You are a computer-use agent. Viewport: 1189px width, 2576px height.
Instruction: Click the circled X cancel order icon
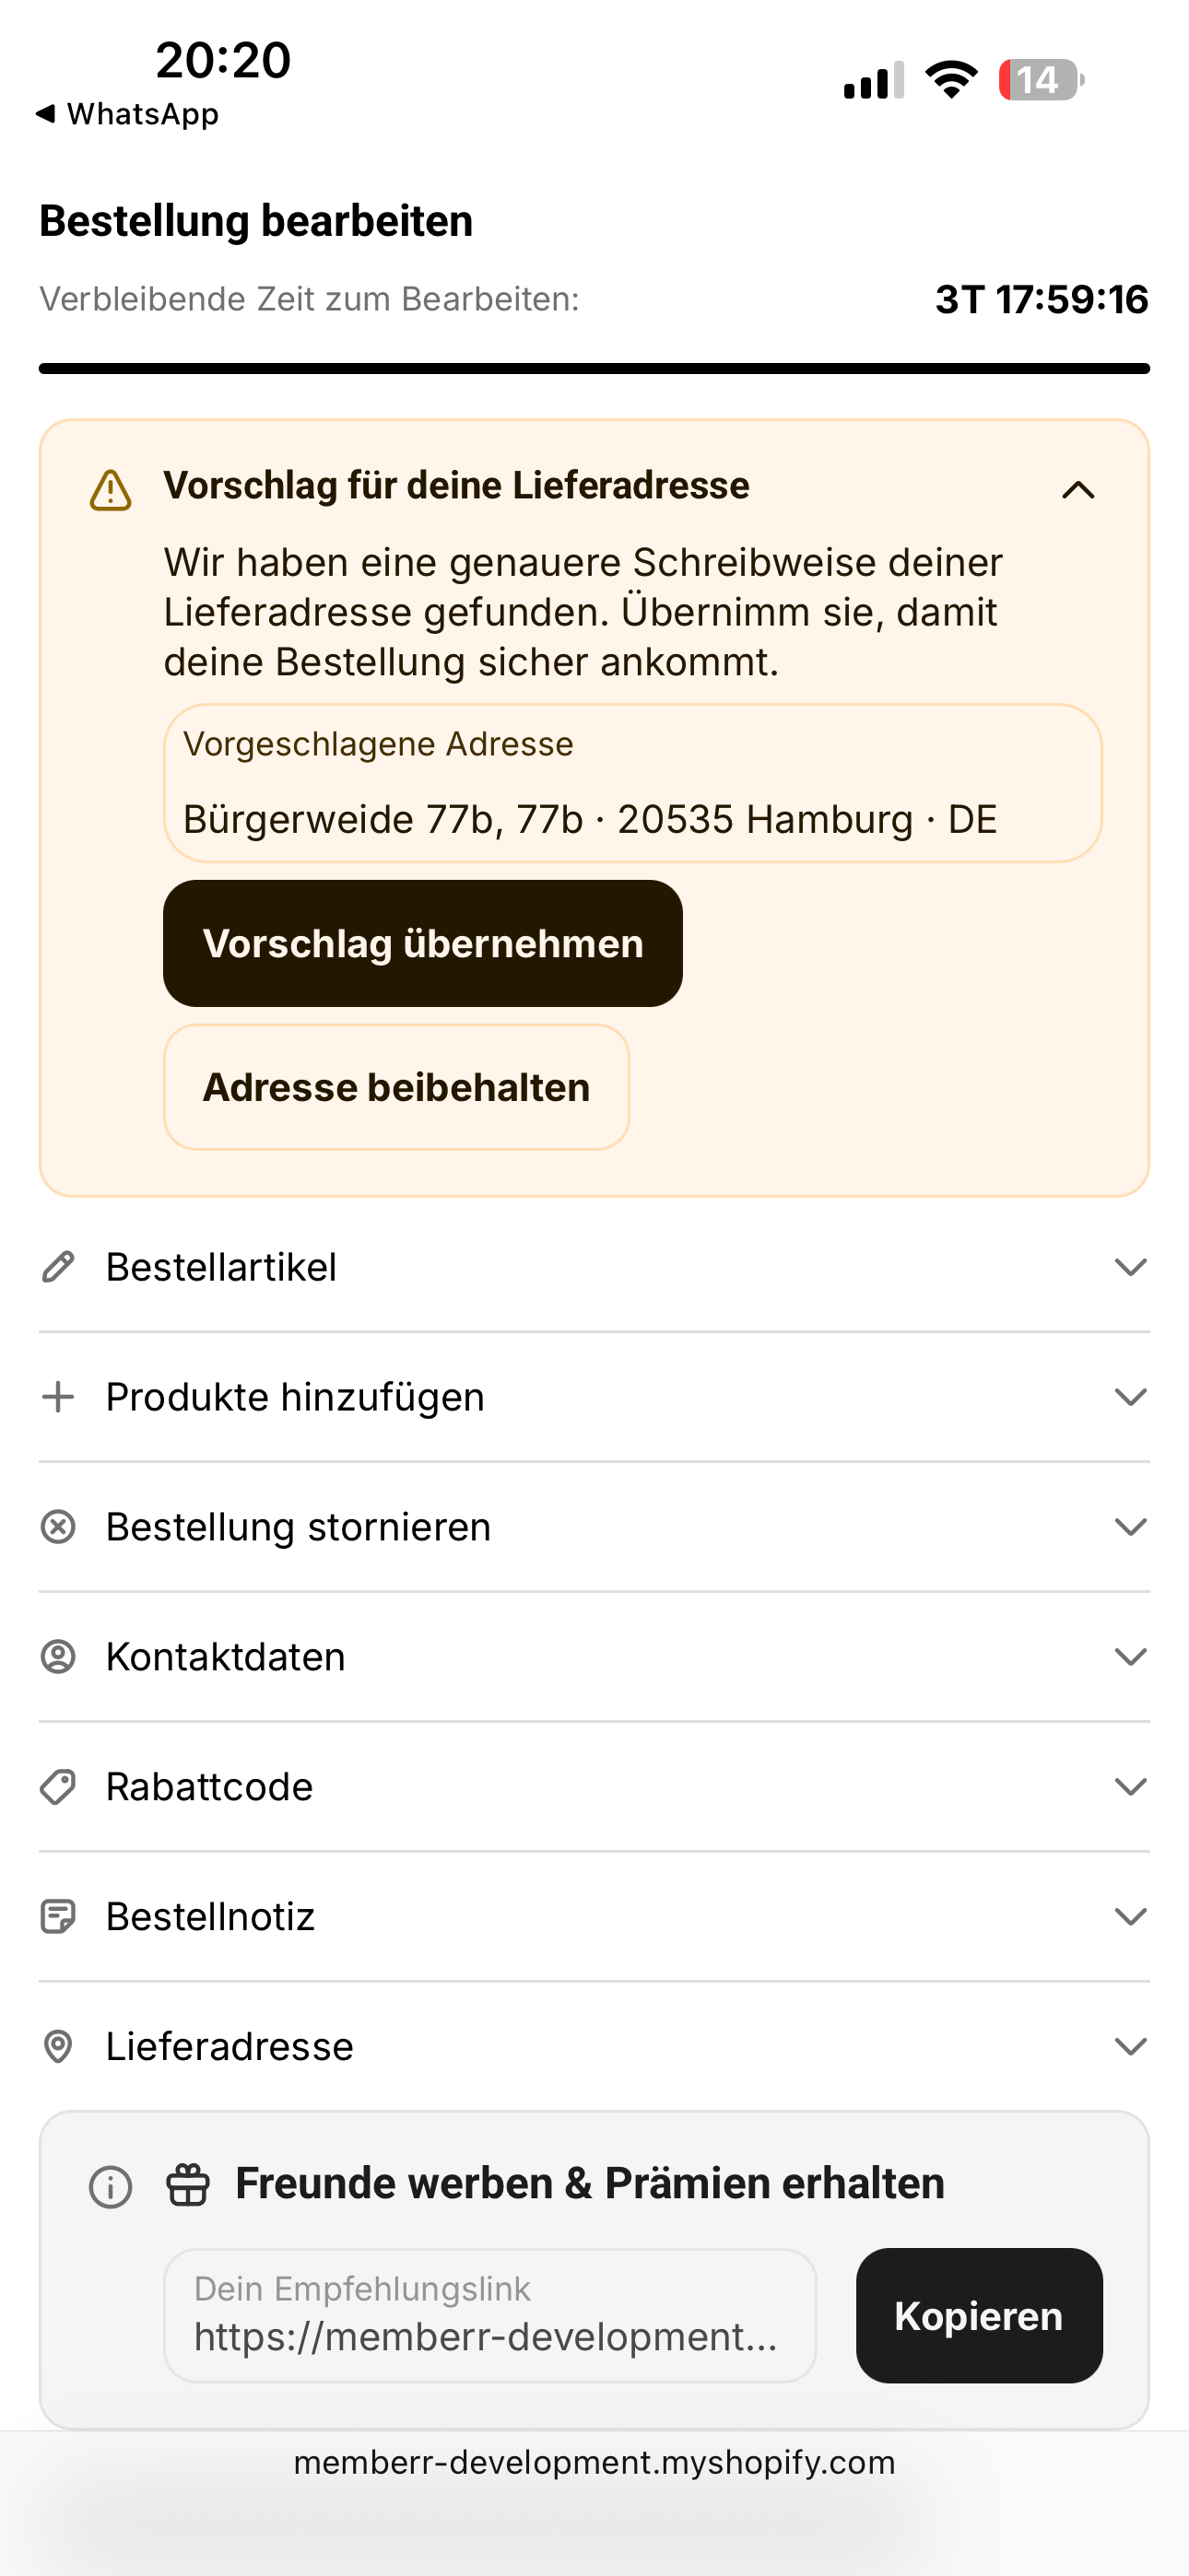[58, 1527]
